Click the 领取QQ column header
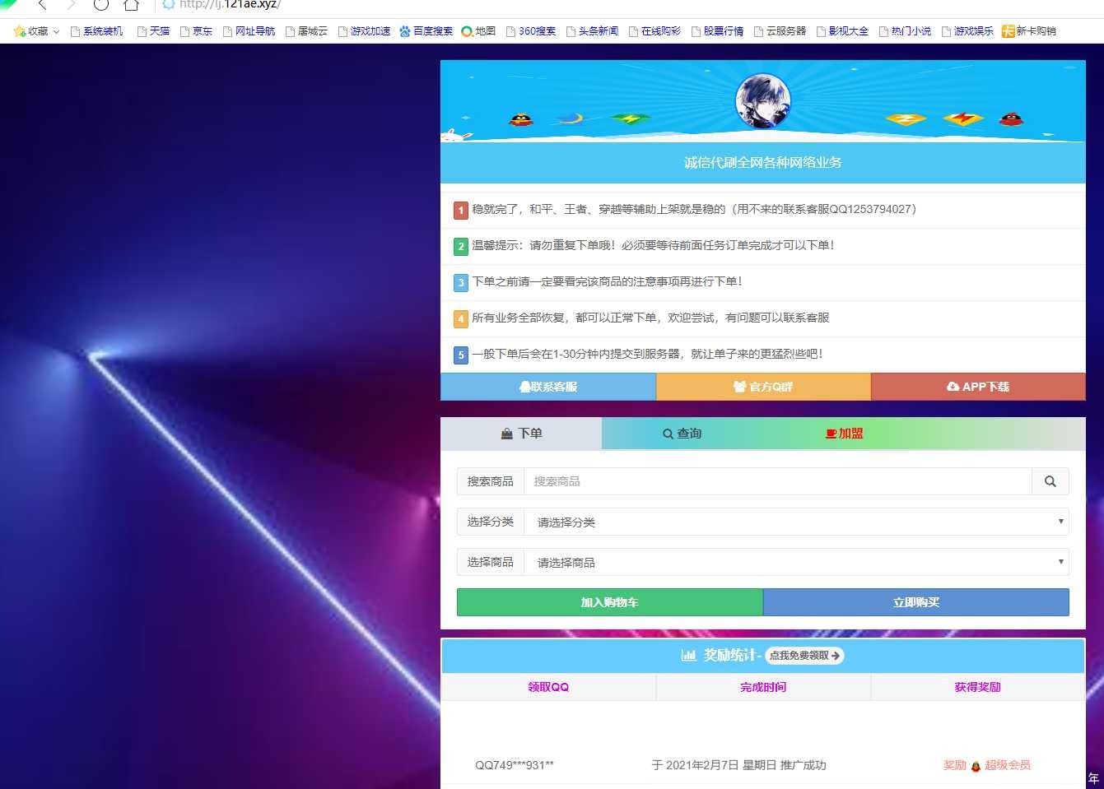 pyautogui.click(x=548, y=687)
